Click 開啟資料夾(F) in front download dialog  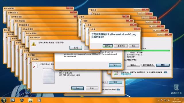tap(148, 65)
